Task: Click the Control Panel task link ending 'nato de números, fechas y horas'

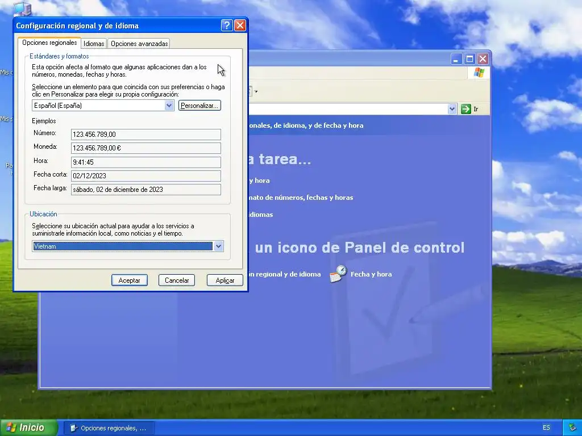Action: [x=301, y=198]
